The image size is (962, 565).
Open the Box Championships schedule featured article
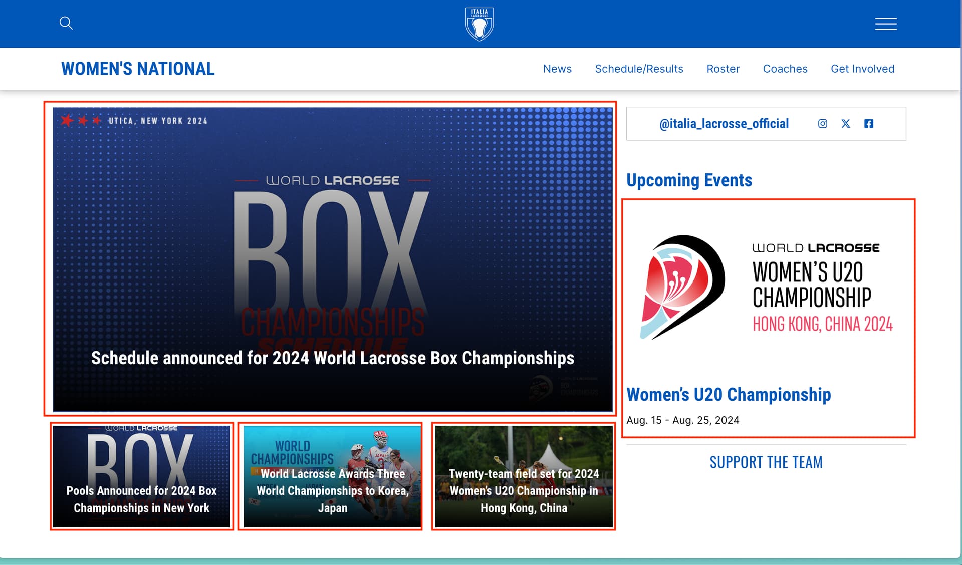coord(332,259)
